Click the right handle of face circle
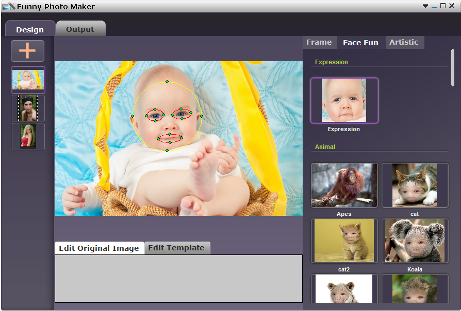The width and height of the screenshot is (461, 311). coord(202,116)
